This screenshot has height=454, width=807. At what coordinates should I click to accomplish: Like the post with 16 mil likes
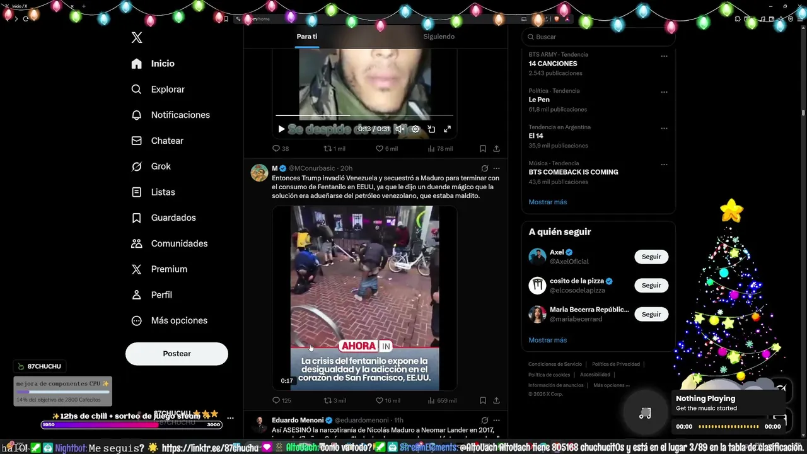pyautogui.click(x=388, y=400)
